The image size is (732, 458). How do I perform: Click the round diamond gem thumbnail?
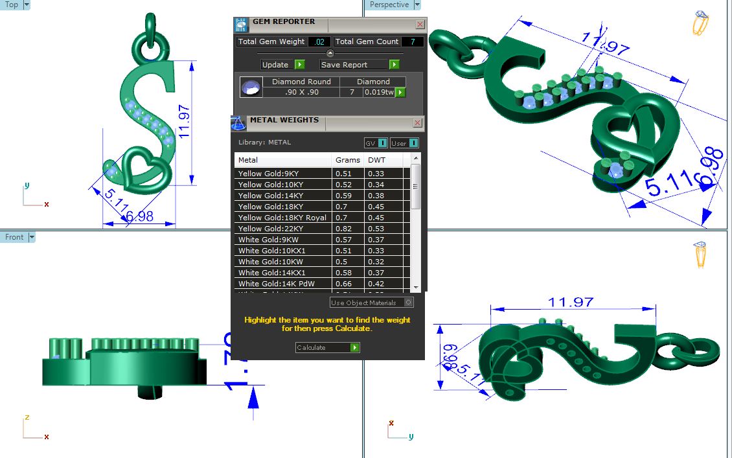(251, 87)
